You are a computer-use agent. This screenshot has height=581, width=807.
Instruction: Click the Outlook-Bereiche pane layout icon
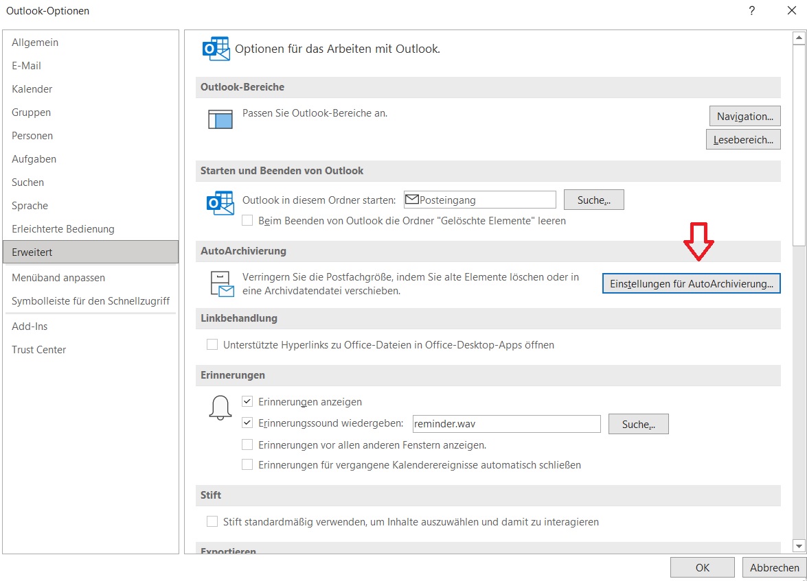[220, 119]
